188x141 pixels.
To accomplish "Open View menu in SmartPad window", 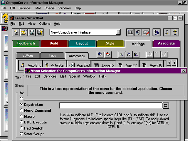I will pyautogui.click(x=31, y=24).
